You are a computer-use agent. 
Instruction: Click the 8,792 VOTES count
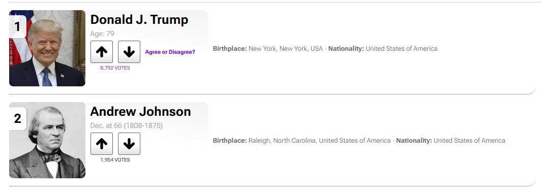[115, 68]
